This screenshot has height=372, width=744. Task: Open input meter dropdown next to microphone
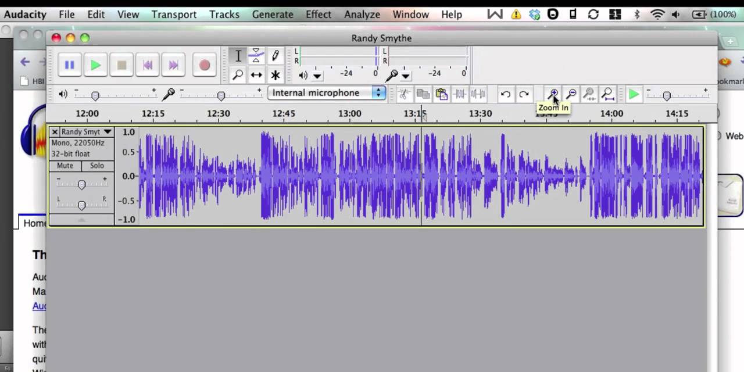pyautogui.click(x=406, y=76)
